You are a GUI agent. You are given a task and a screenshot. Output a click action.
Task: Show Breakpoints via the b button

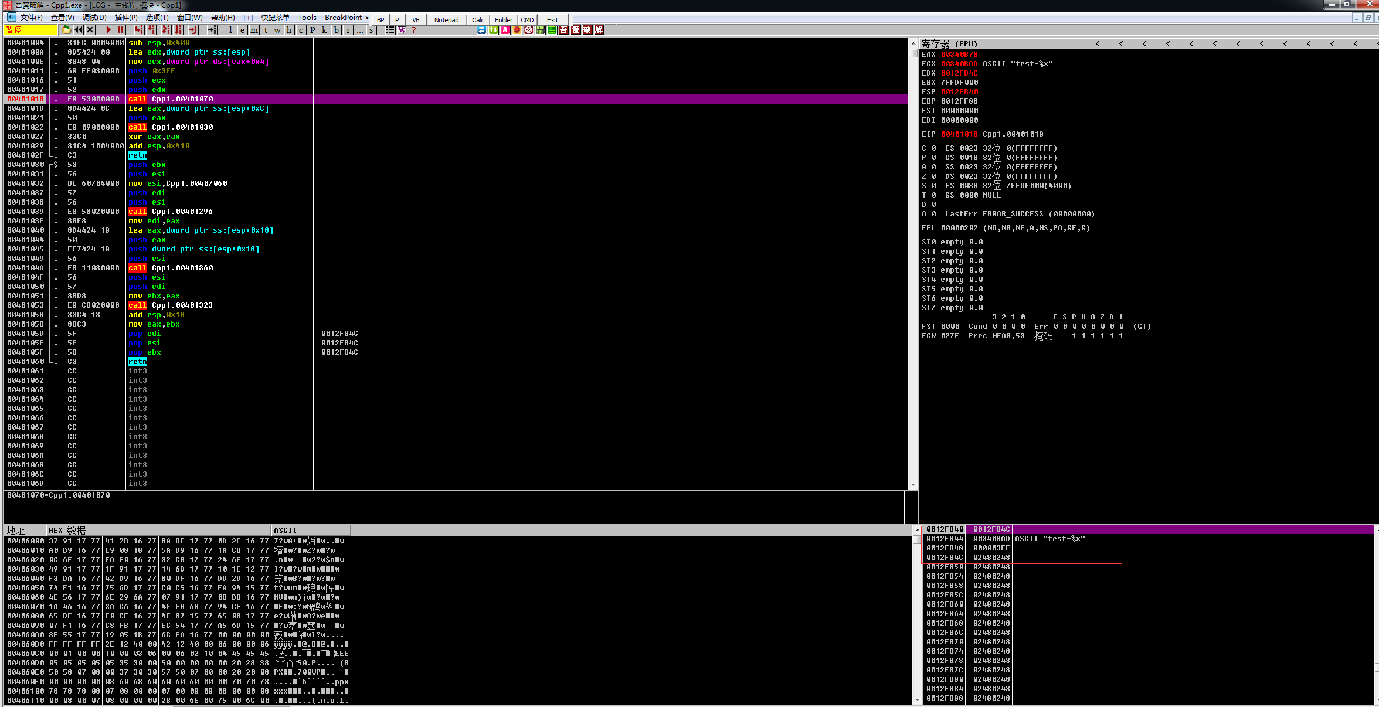coord(337,30)
